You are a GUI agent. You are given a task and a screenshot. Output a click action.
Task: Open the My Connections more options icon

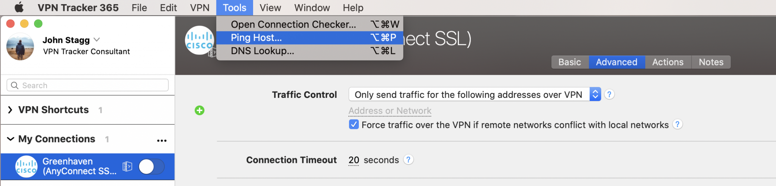162,140
